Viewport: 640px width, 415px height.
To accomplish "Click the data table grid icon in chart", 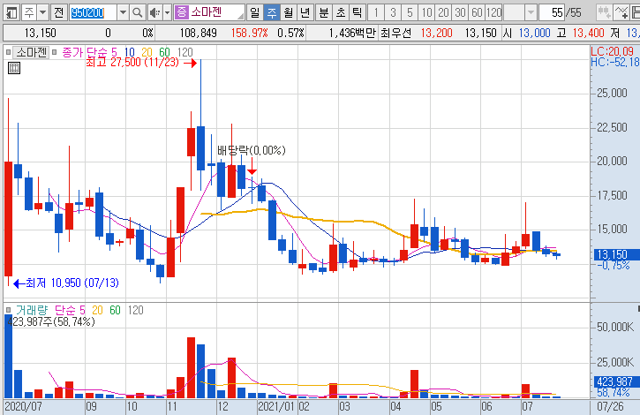I will pos(14,68).
